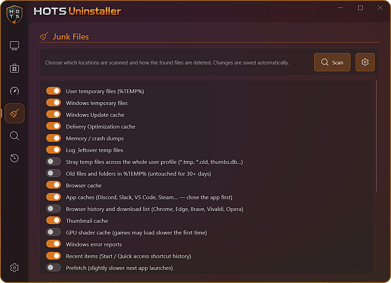Toggle User temporary files (%TEMP%)
Image resolution: width=391 pixels, height=283 pixels.
tap(54, 91)
